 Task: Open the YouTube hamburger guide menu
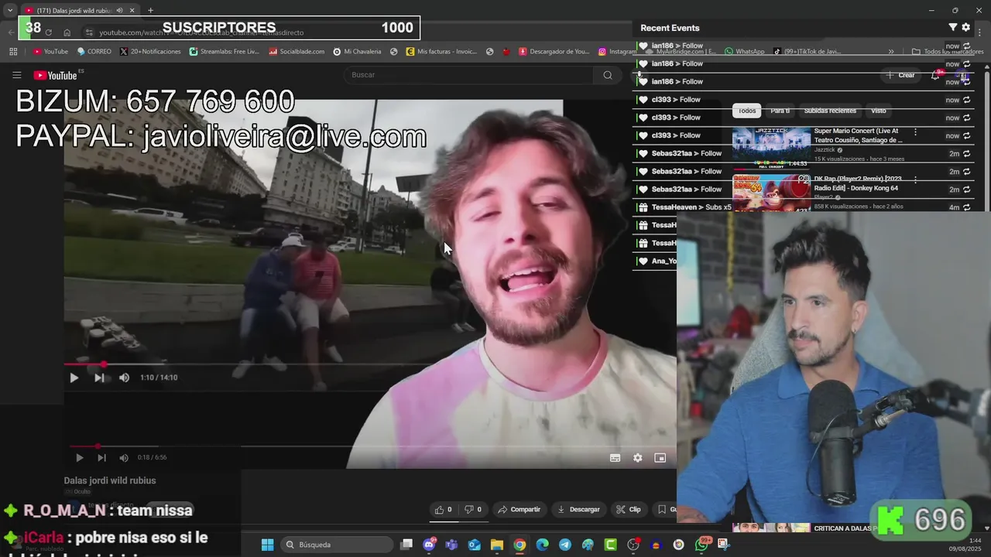click(x=16, y=75)
